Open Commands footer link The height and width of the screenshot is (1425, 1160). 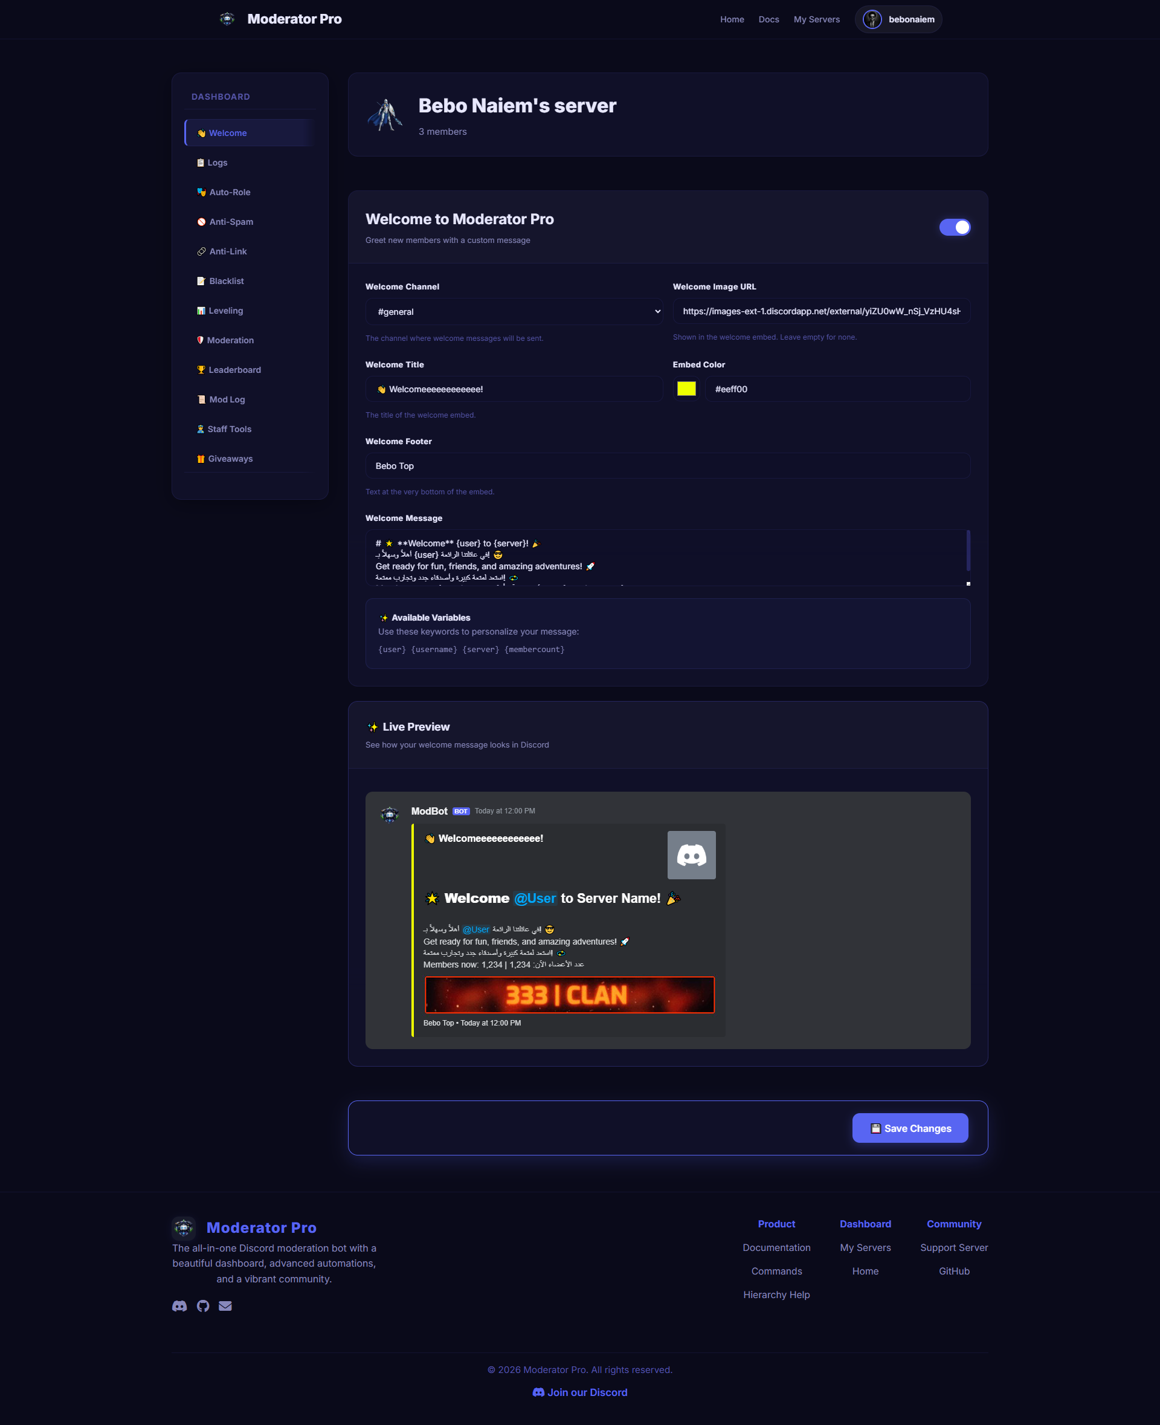click(x=776, y=1272)
